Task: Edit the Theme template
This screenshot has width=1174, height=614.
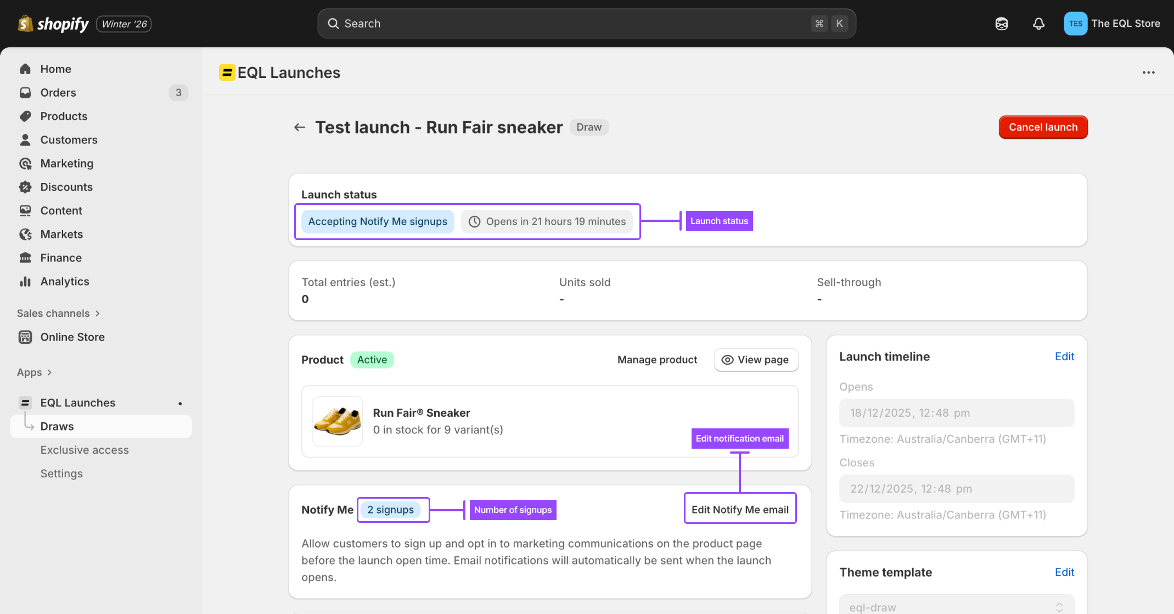Action: pos(1064,572)
